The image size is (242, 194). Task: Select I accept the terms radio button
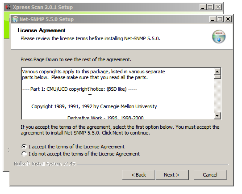coord(24,147)
